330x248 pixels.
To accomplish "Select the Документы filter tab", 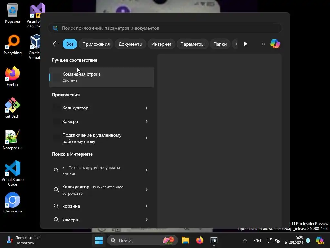I will 130,44.
